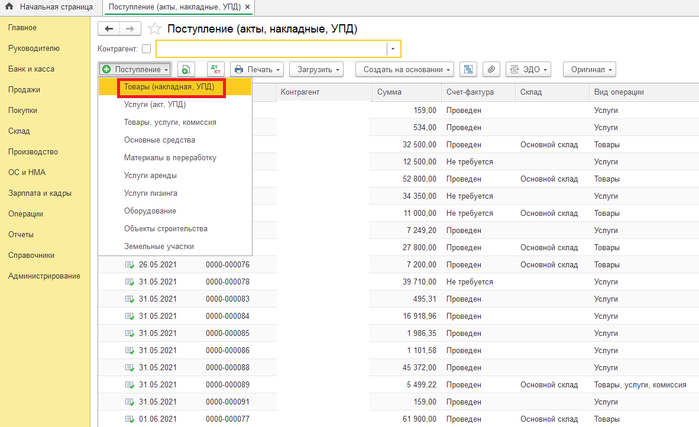Toggle the Контрагент filter checkbox
Image resolution: width=699 pixels, height=427 pixels.
147,49
